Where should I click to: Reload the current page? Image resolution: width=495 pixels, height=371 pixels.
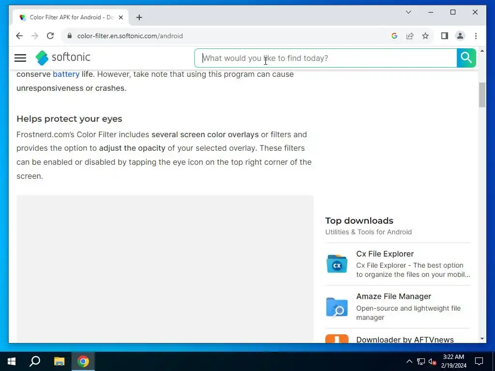tap(50, 36)
